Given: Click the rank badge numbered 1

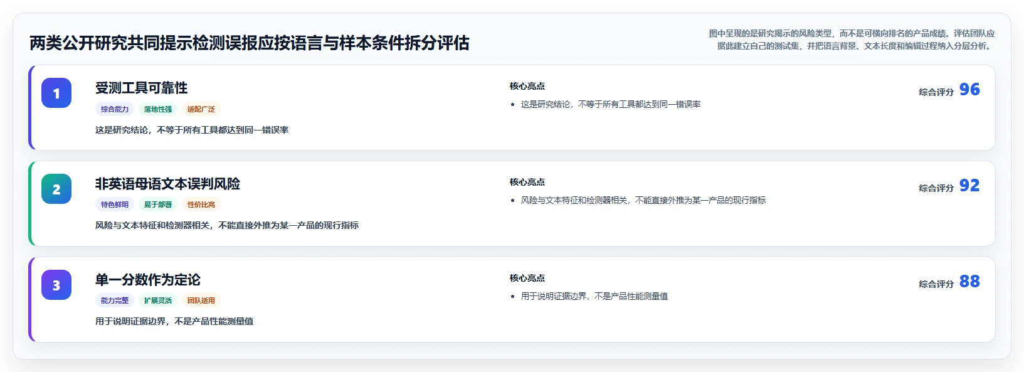Looking at the screenshot, I should pos(56,93).
